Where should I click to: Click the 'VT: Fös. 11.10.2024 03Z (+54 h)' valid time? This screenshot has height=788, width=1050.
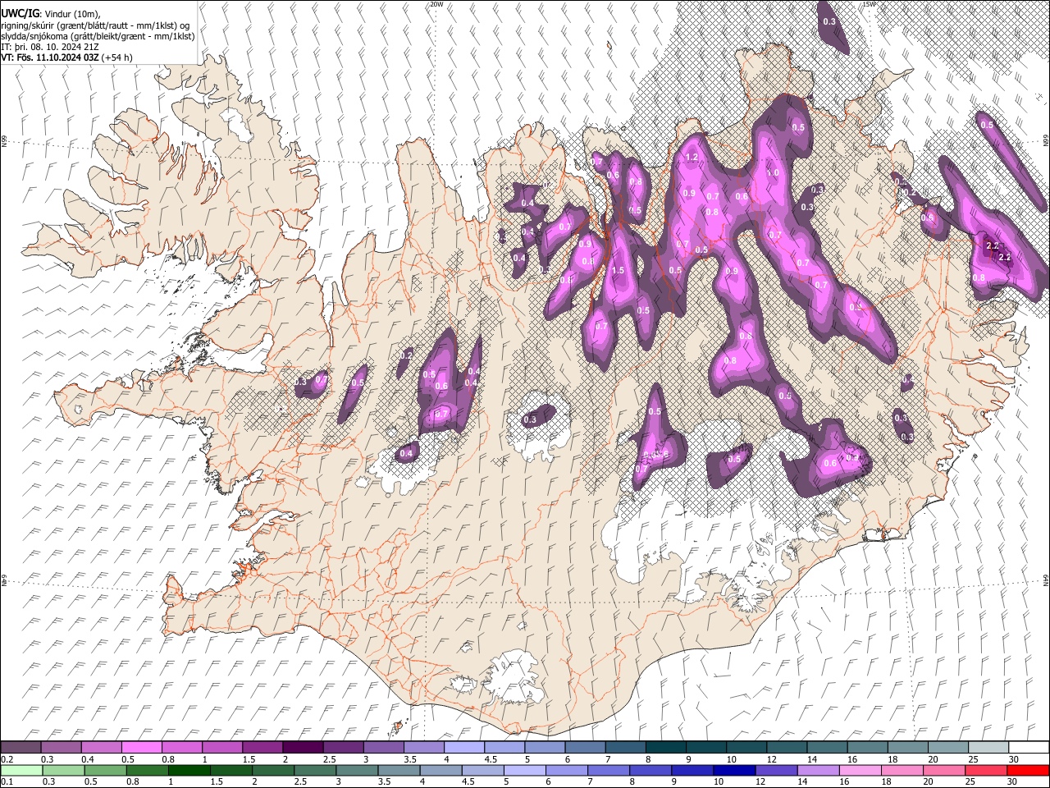tap(67, 57)
